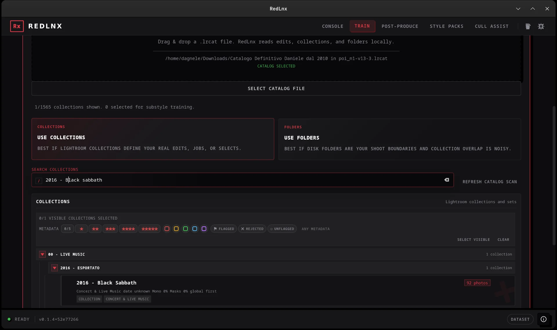The image size is (557, 330).
Task: Click CLEAR selection button
Action: 503,240
